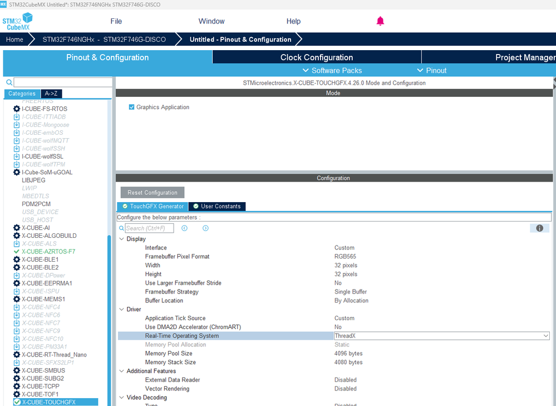Click gear icon next to X-CUBE-EEPRMA1

pos(17,283)
